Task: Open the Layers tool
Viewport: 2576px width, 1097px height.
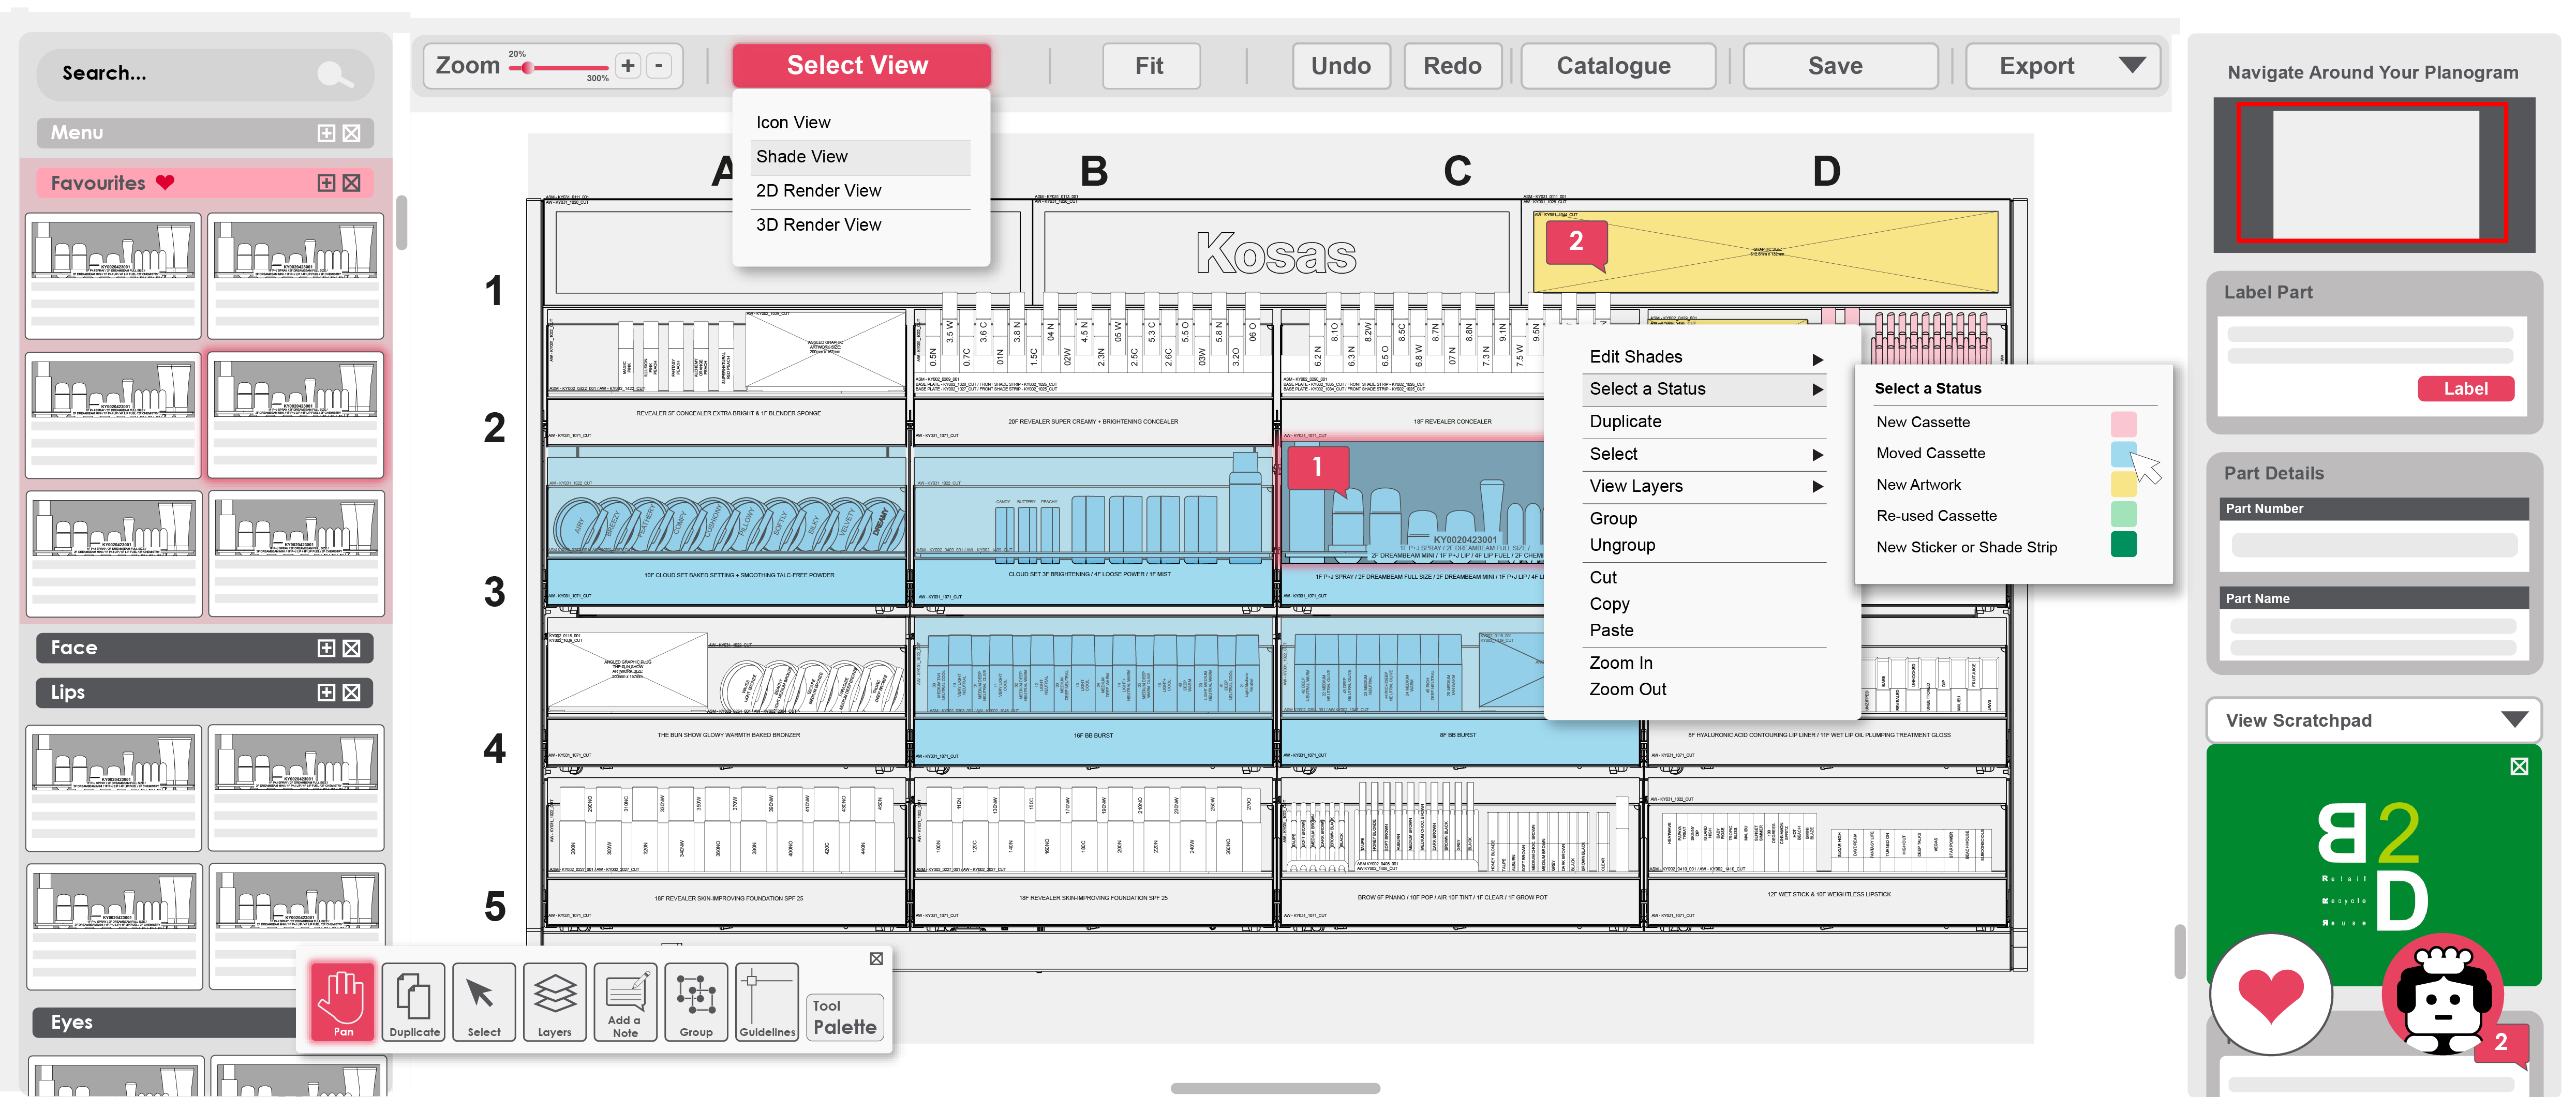Action: coord(554,1000)
